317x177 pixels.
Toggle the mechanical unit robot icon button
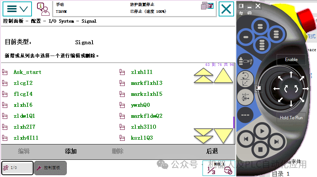click(x=245, y=61)
